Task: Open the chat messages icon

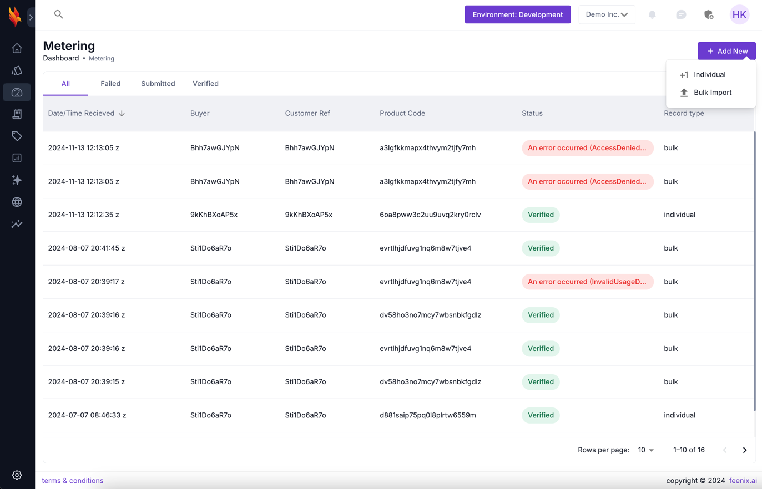Action: (x=681, y=15)
